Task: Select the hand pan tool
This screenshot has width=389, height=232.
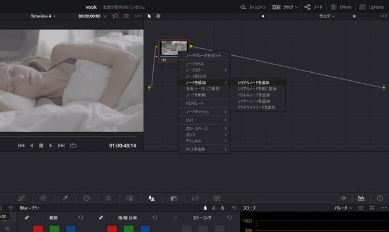Action: click(158, 16)
